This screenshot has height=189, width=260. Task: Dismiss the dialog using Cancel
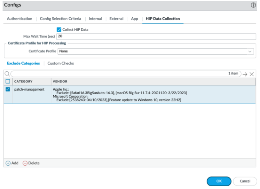point(245,181)
